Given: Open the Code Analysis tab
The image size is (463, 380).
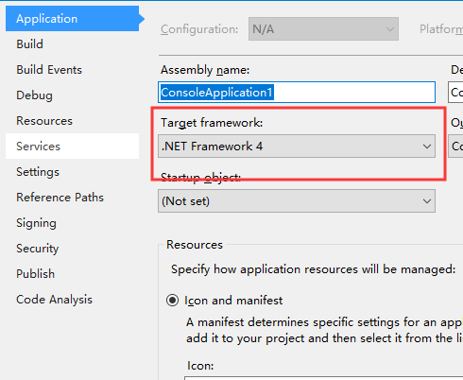Looking at the screenshot, I should (x=72, y=300).
